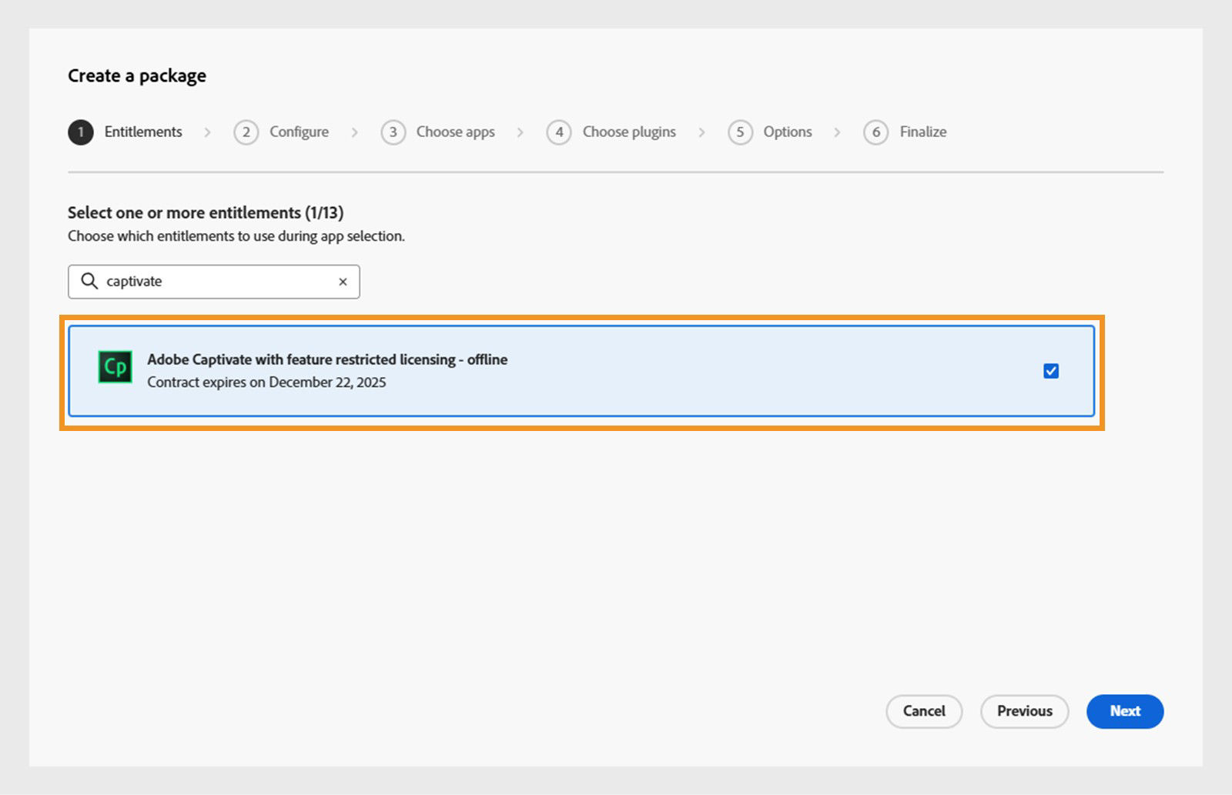The image size is (1232, 795).
Task: Click the magnifying glass search icon
Action: 89,281
